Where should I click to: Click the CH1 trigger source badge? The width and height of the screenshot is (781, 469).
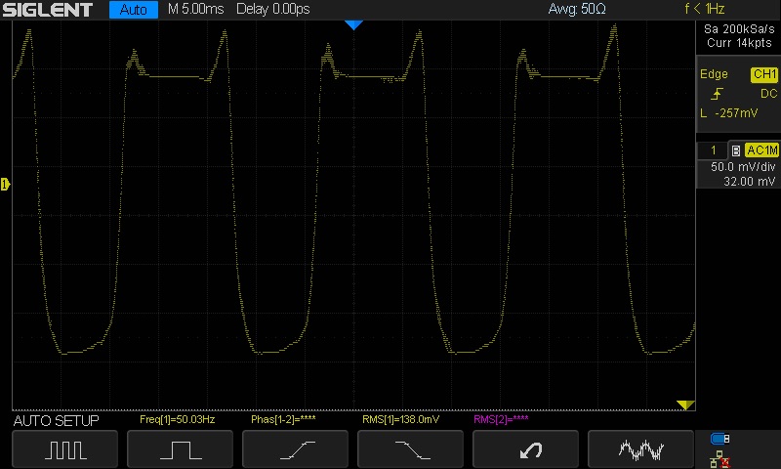pyautogui.click(x=764, y=74)
